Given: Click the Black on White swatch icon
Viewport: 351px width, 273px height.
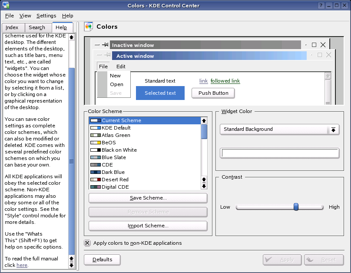Looking at the screenshot, I should pyautogui.click(x=96, y=150).
